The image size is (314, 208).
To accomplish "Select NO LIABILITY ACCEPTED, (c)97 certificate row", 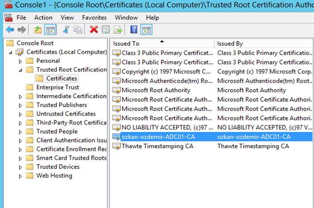I will pos(212,127).
